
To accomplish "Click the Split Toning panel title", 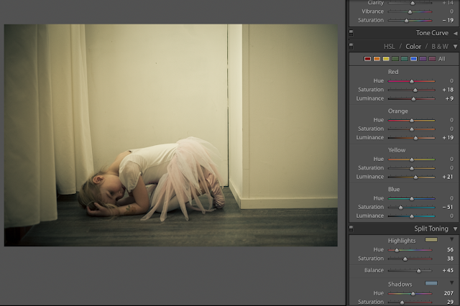I will 431,228.
